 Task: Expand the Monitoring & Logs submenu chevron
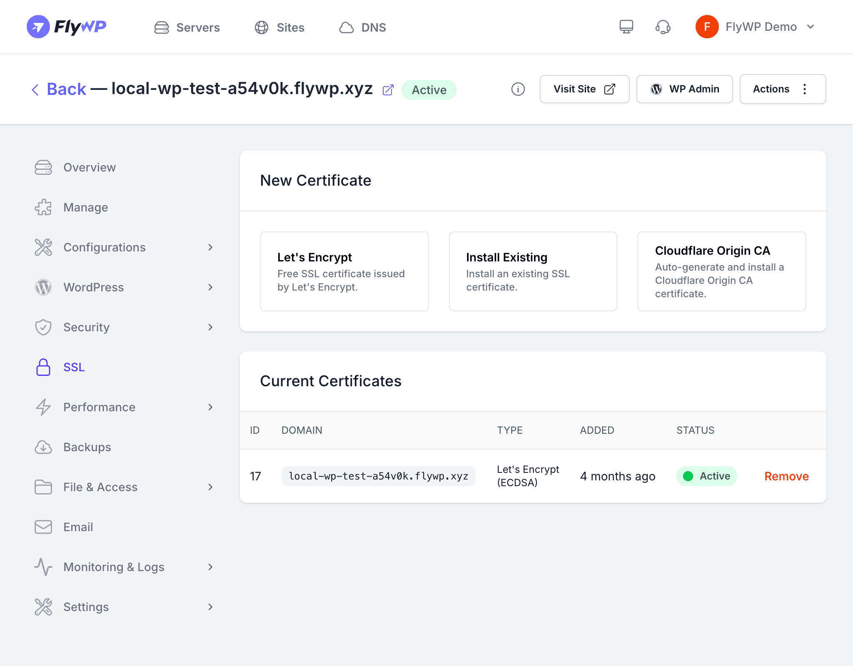click(210, 567)
